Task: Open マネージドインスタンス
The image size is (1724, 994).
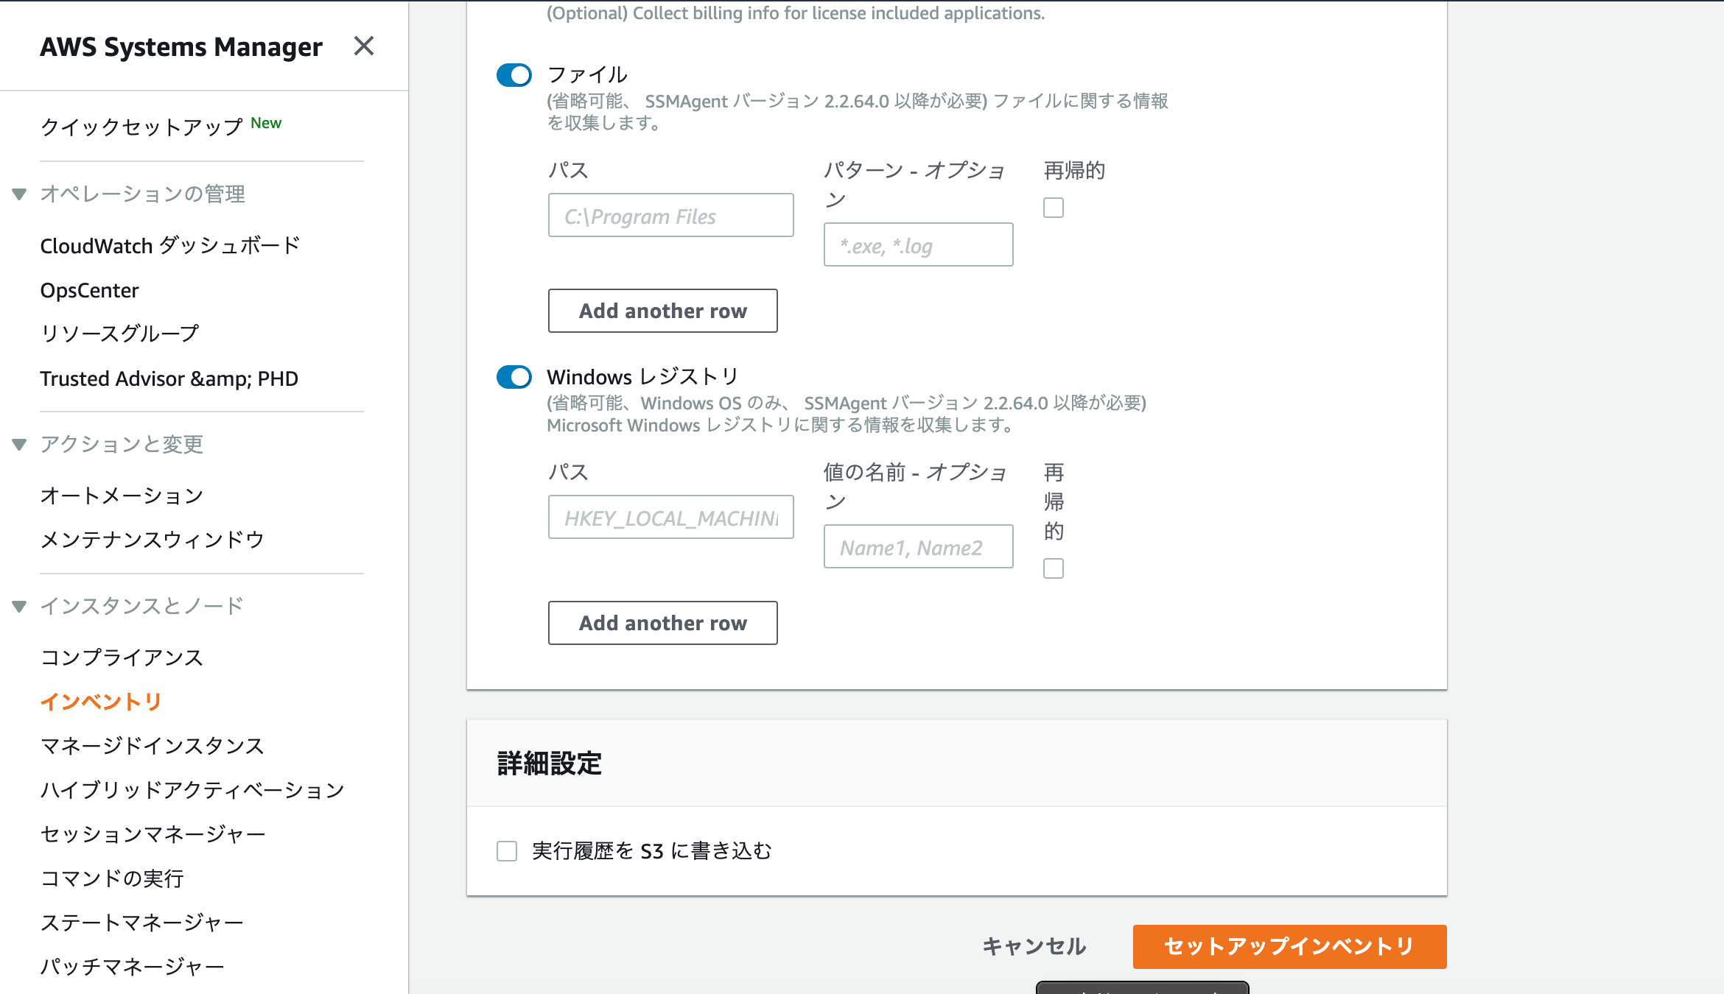Action: (x=152, y=746)
